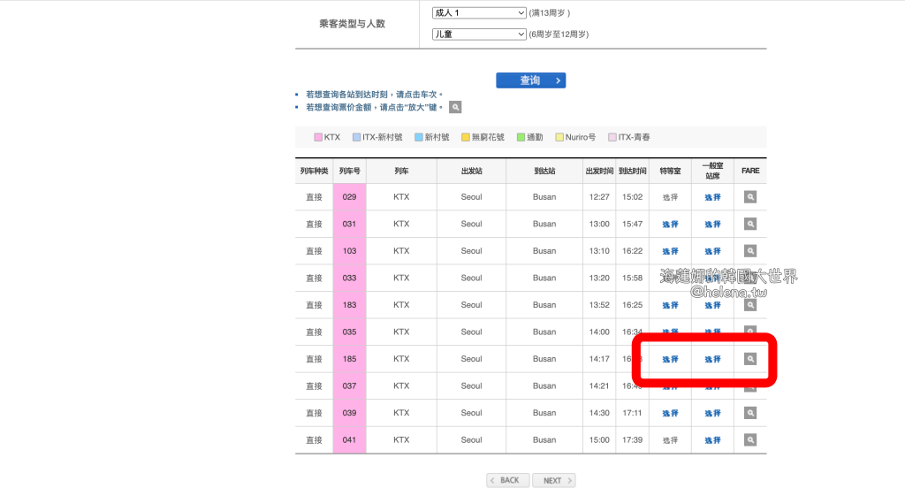
Task: Expand the child passenger count dropdown
Action: pos(478,34)
